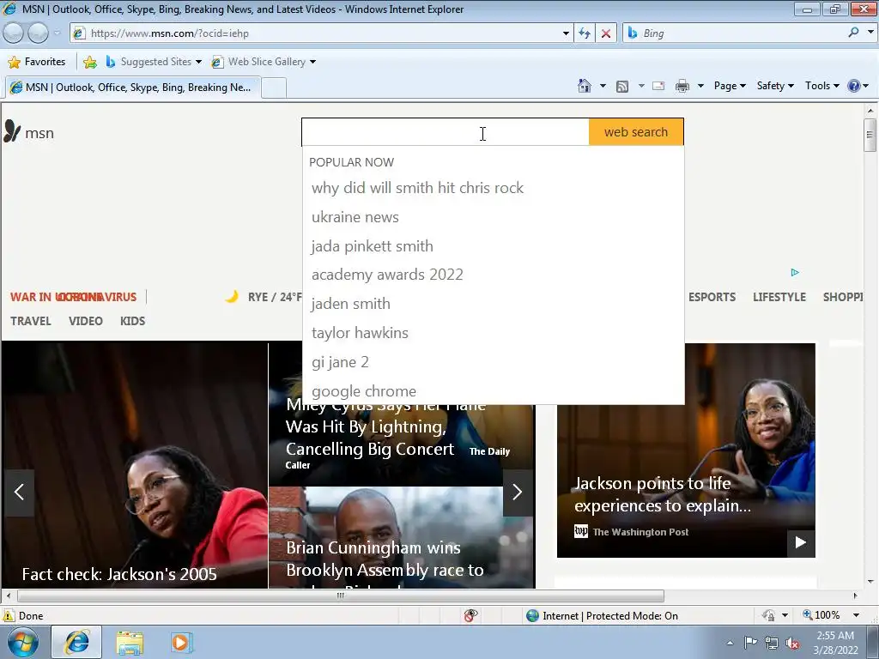879x659 pixels.
Task: Select suggestion 'jaden smith'
Action: [493, 304]
